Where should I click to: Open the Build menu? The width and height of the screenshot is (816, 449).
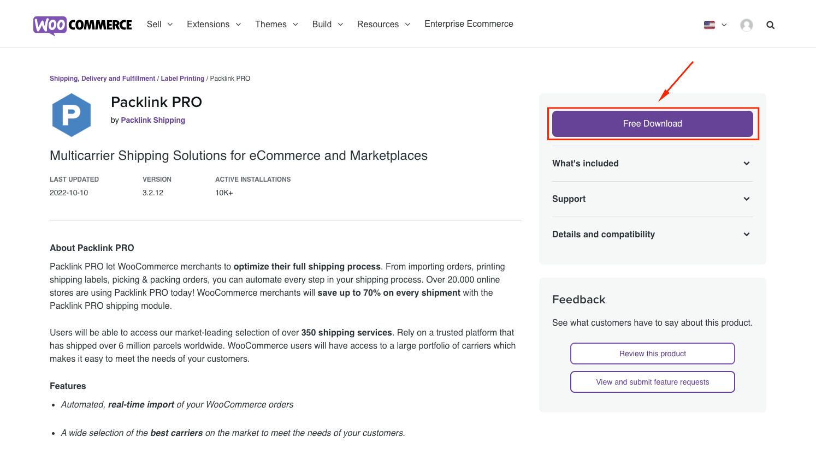point(322,24)
